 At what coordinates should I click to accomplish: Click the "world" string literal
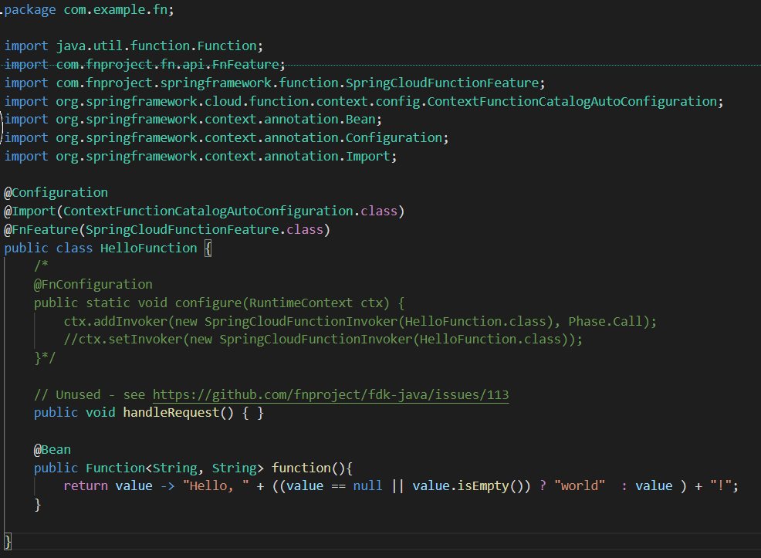pos(580,486)
